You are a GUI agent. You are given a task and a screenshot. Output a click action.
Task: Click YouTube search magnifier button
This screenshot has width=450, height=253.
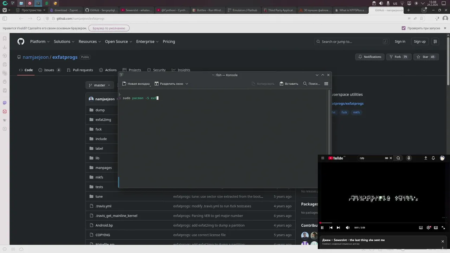[398, 158]
